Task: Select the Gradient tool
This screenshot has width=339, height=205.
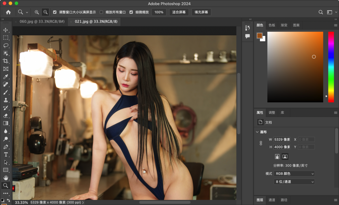Action: [x=6, y=123]
